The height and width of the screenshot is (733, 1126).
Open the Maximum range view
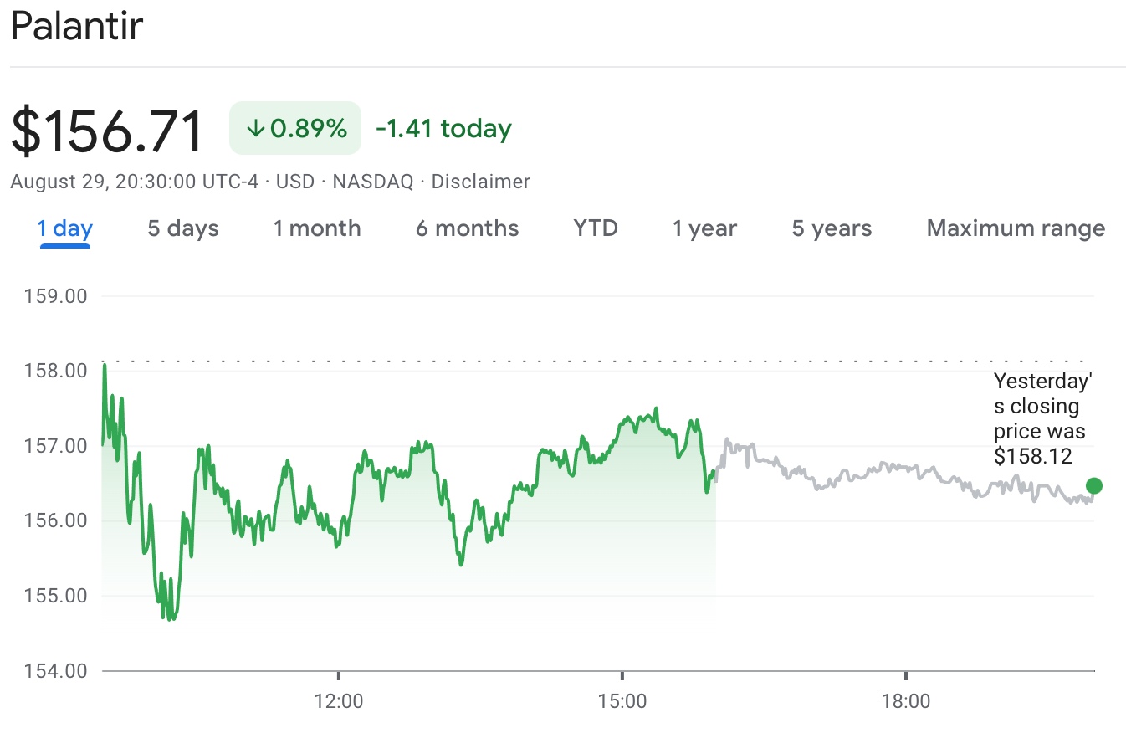(1014, 228)
